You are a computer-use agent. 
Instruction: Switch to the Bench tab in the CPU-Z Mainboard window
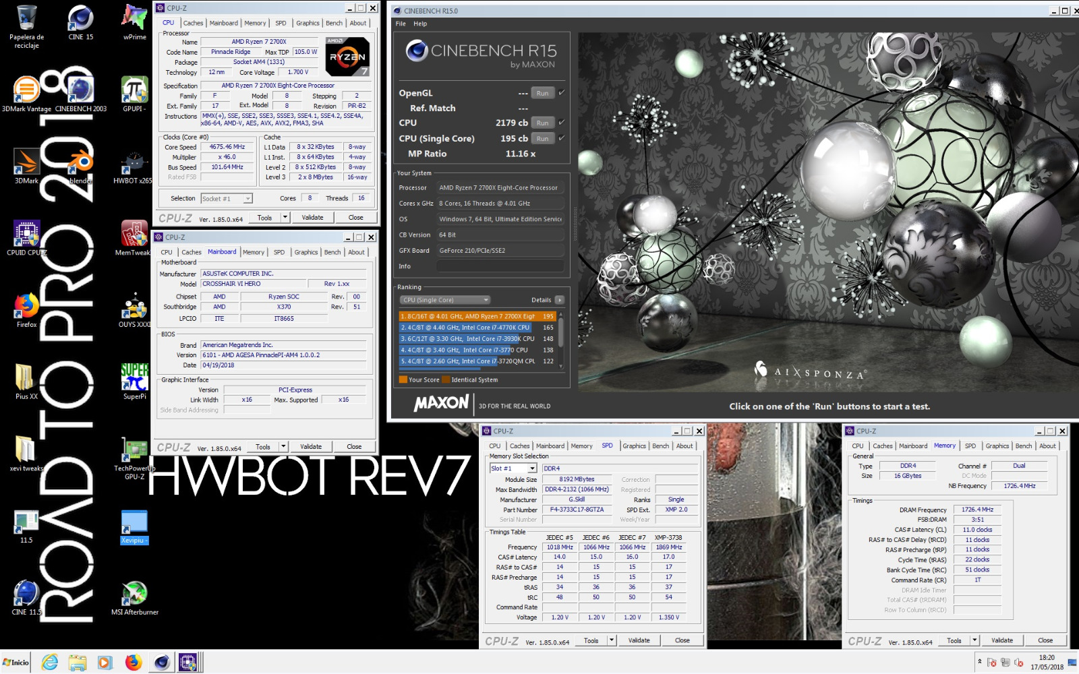click(x=332, y=252)
